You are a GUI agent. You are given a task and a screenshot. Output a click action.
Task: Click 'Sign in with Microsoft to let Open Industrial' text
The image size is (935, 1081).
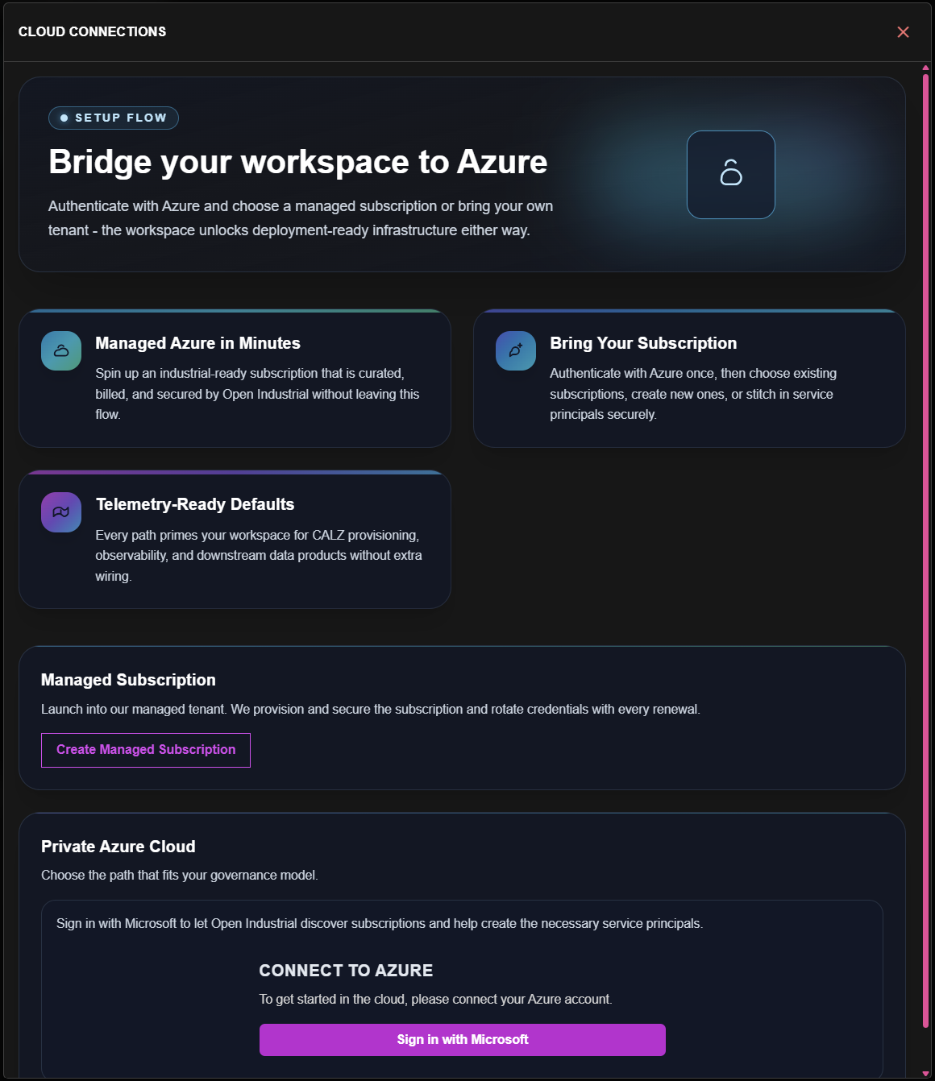coord(380,924)
